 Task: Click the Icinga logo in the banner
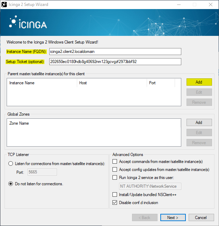(x=28, y=22)
